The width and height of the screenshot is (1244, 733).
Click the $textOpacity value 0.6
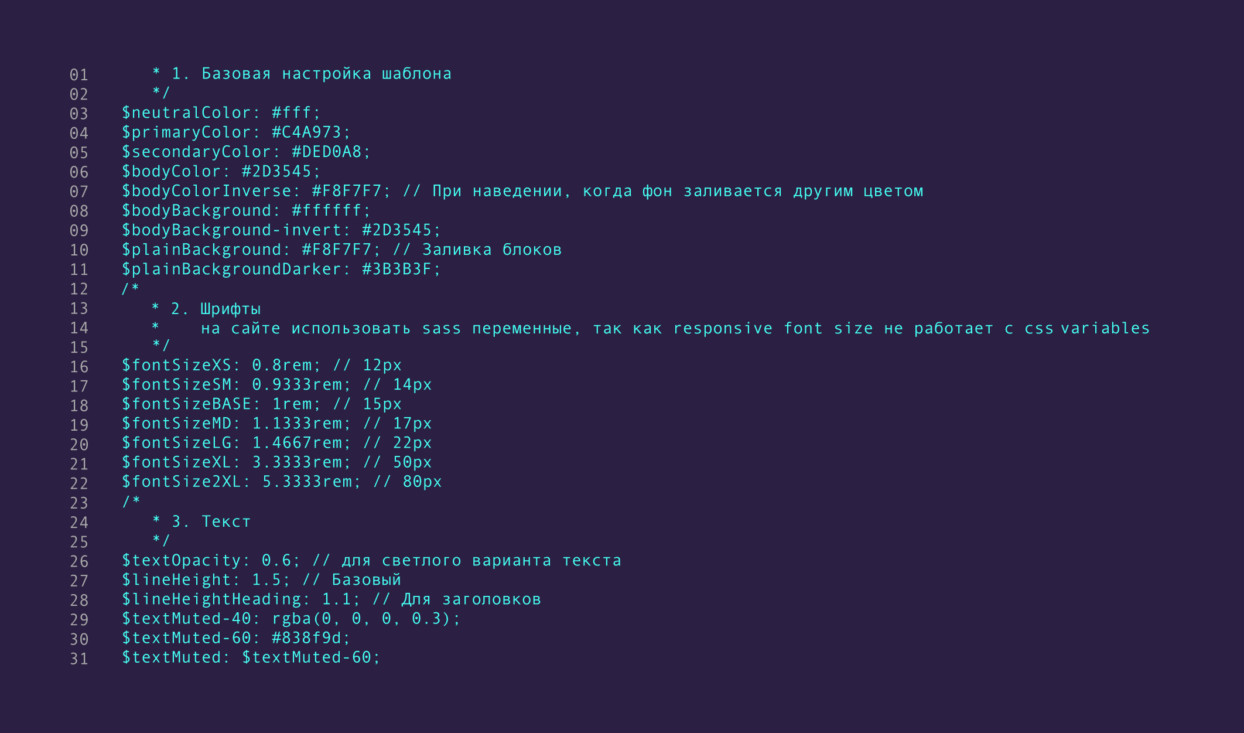pyautogui.click(x=276, y=561)
